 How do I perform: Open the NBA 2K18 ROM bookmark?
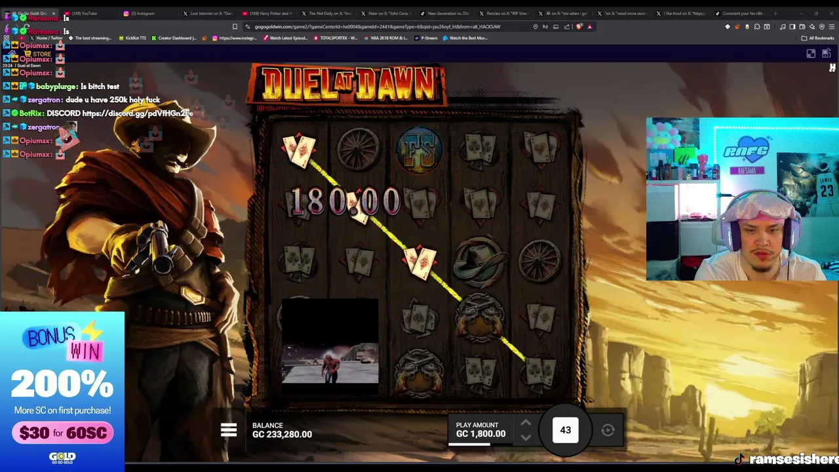385,38
